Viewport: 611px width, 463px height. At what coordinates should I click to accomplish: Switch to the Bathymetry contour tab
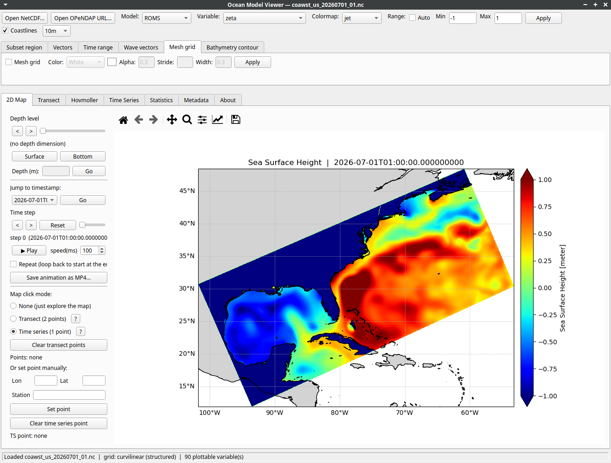click(233, 47)
